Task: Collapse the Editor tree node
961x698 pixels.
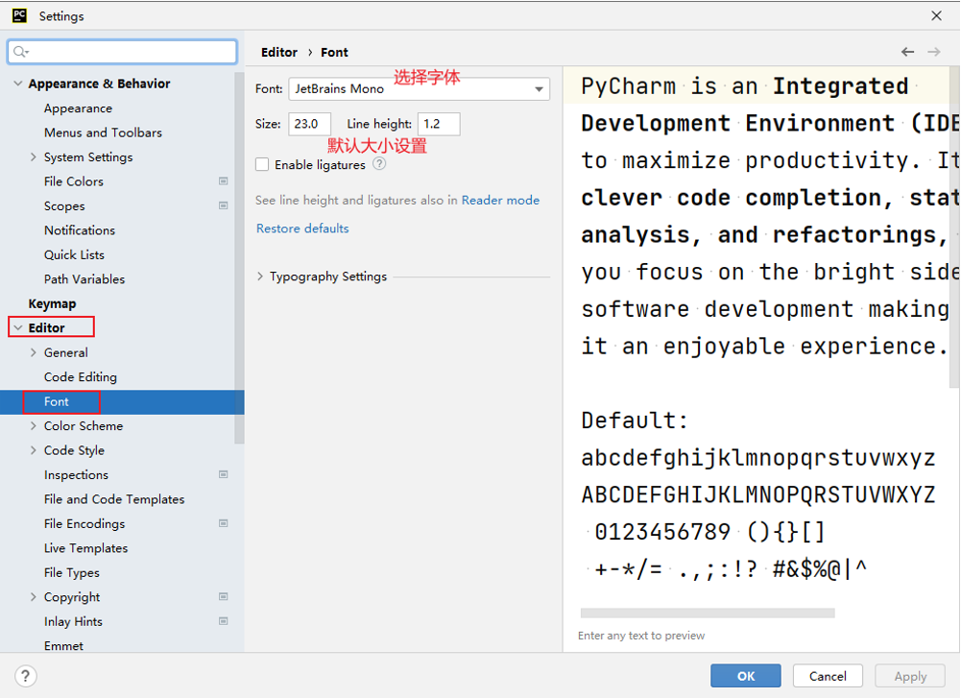Action: pyautogui.click(x=17, y=328)
